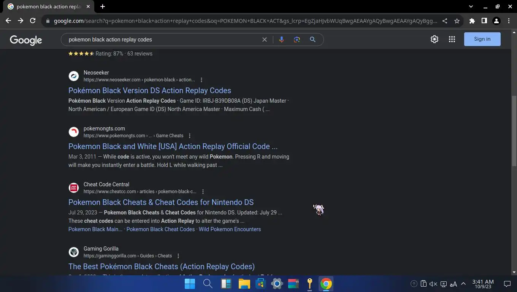Open Windows taskbar search
This screenshot has width=517, height=292.
208,284
